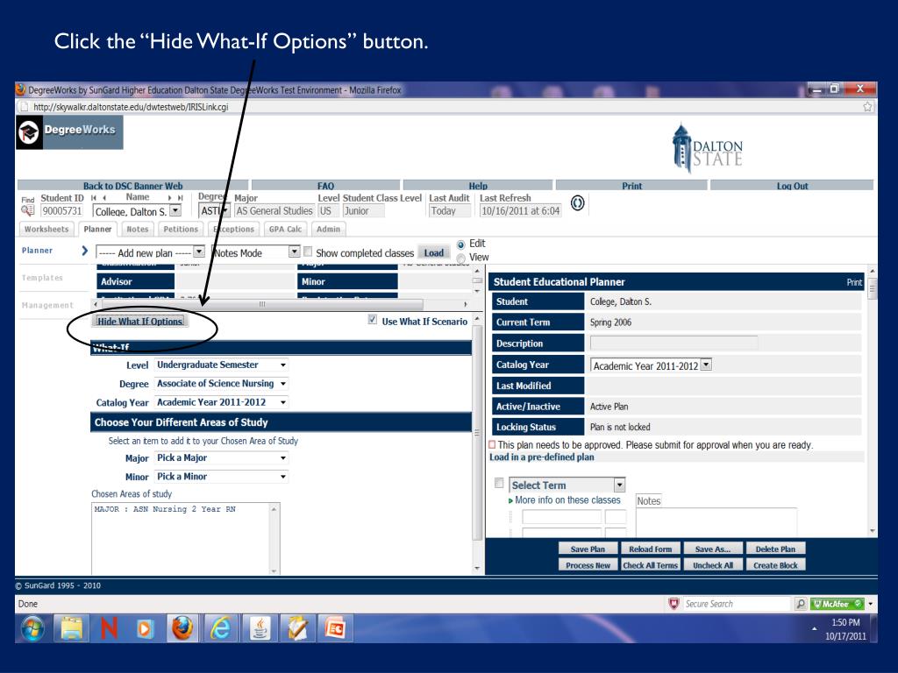
Task: Open the media player taskbar icon
Action: 145,629
